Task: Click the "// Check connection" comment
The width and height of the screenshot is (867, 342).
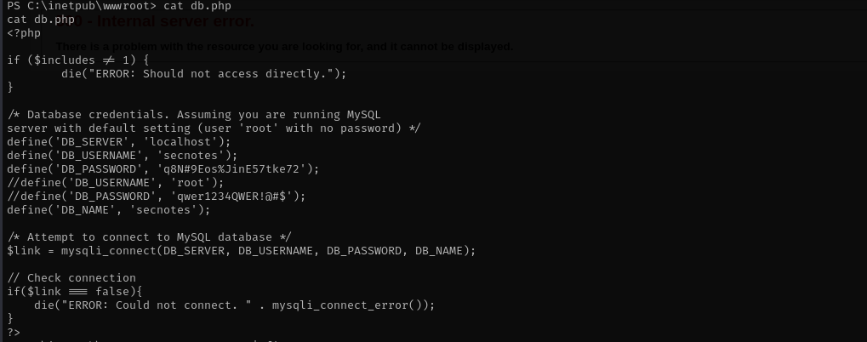Action: [71, 278]
